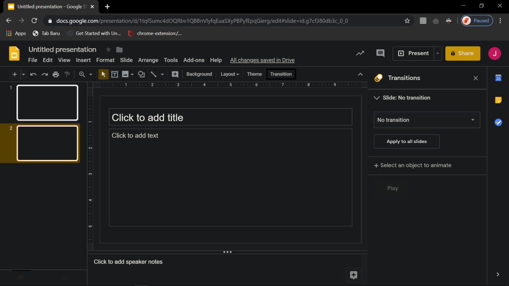
Task: Open the Arrange menu
Action: coord(148,60)
